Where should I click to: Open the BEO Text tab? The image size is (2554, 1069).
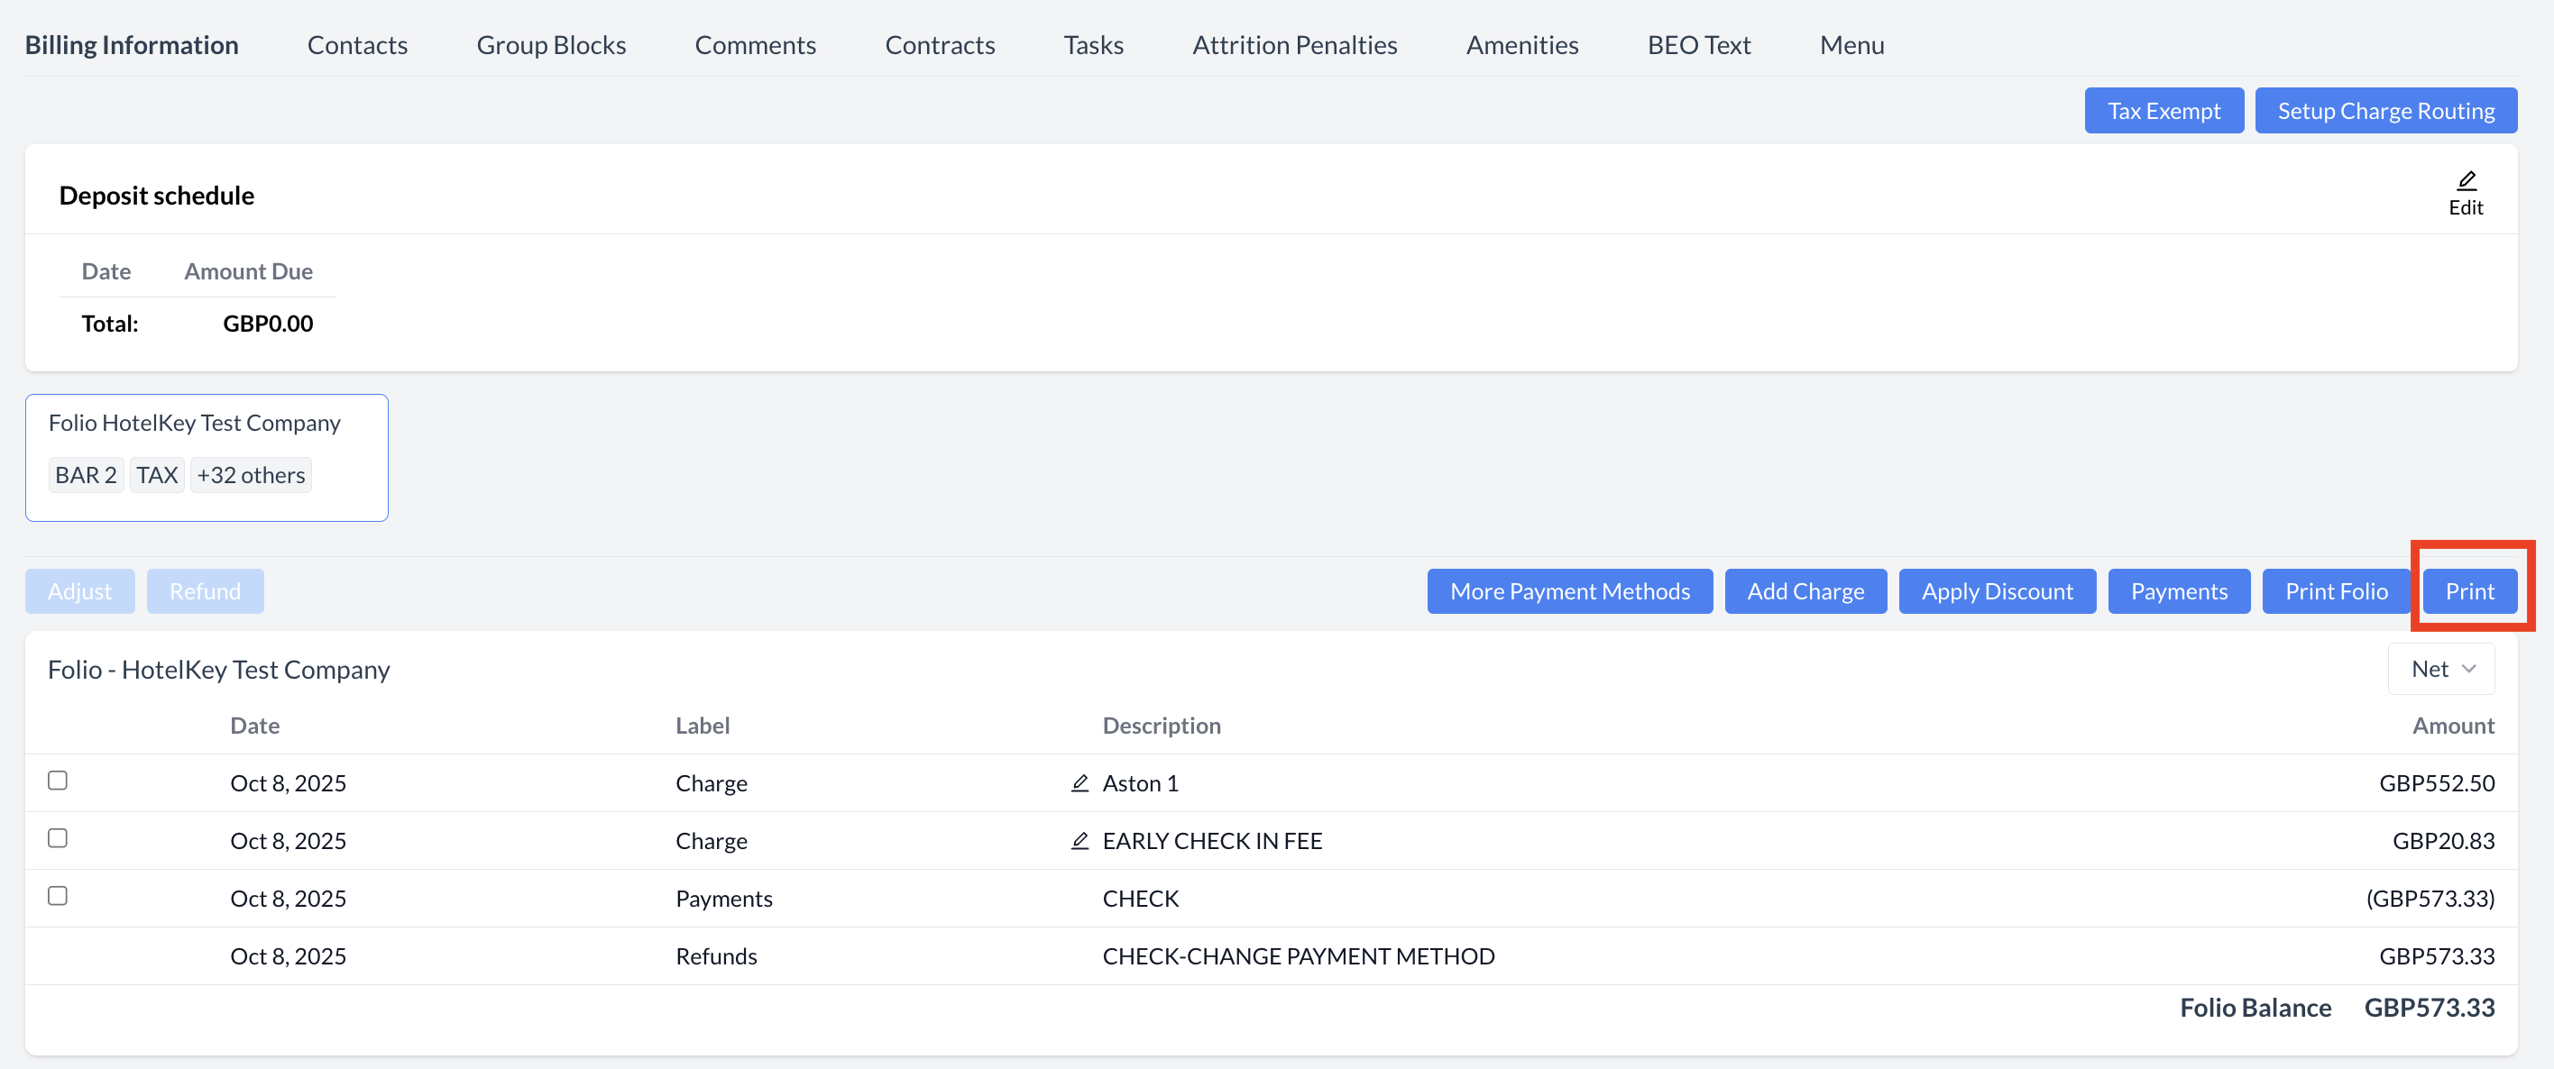coord(1698,46)
